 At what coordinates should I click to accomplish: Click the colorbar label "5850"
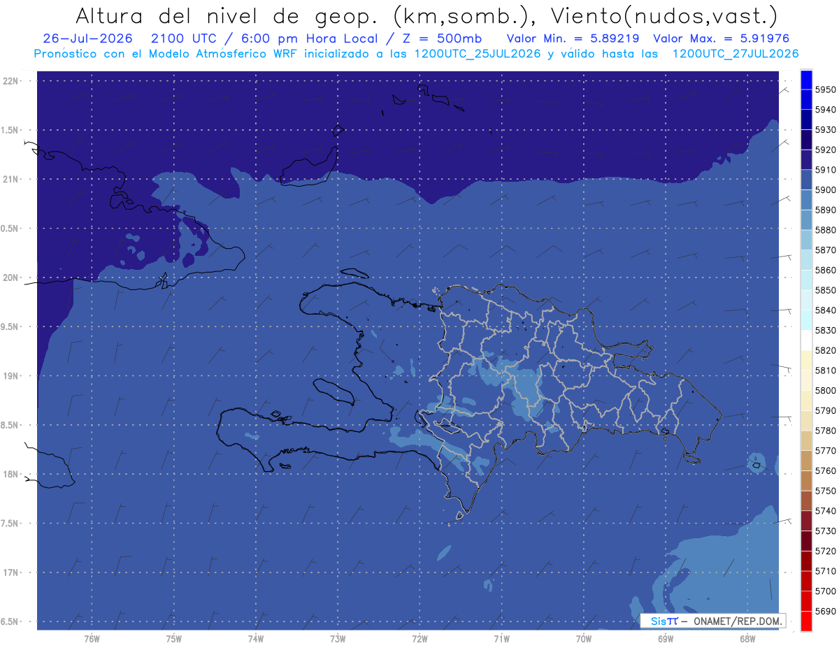pyautogui.click(x=825, y=290)
